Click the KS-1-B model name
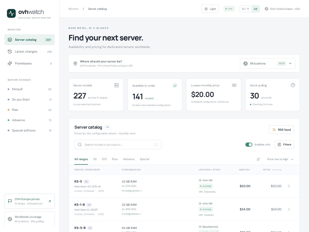 point(80,205)
